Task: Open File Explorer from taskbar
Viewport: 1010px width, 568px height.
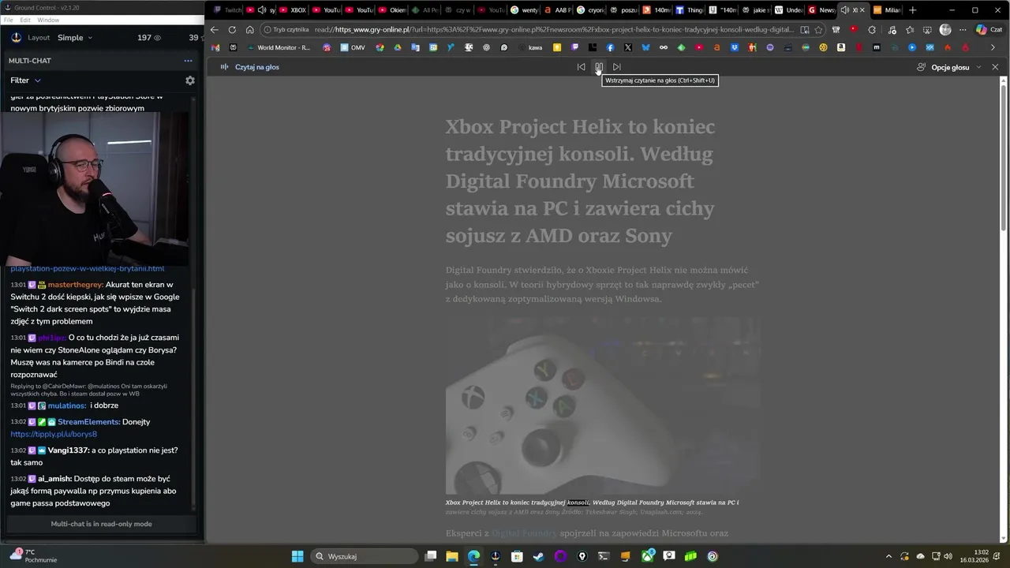Action: (452, 556)
